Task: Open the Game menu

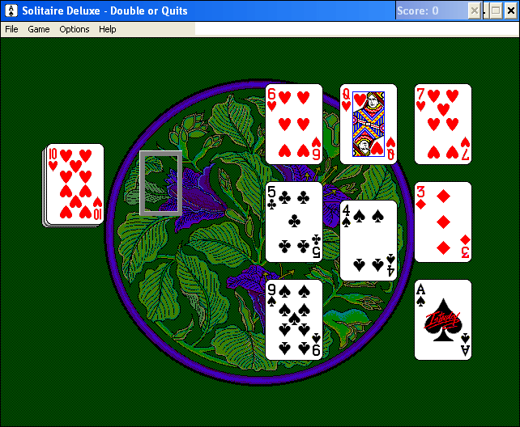Action: [x=38, y=29]
